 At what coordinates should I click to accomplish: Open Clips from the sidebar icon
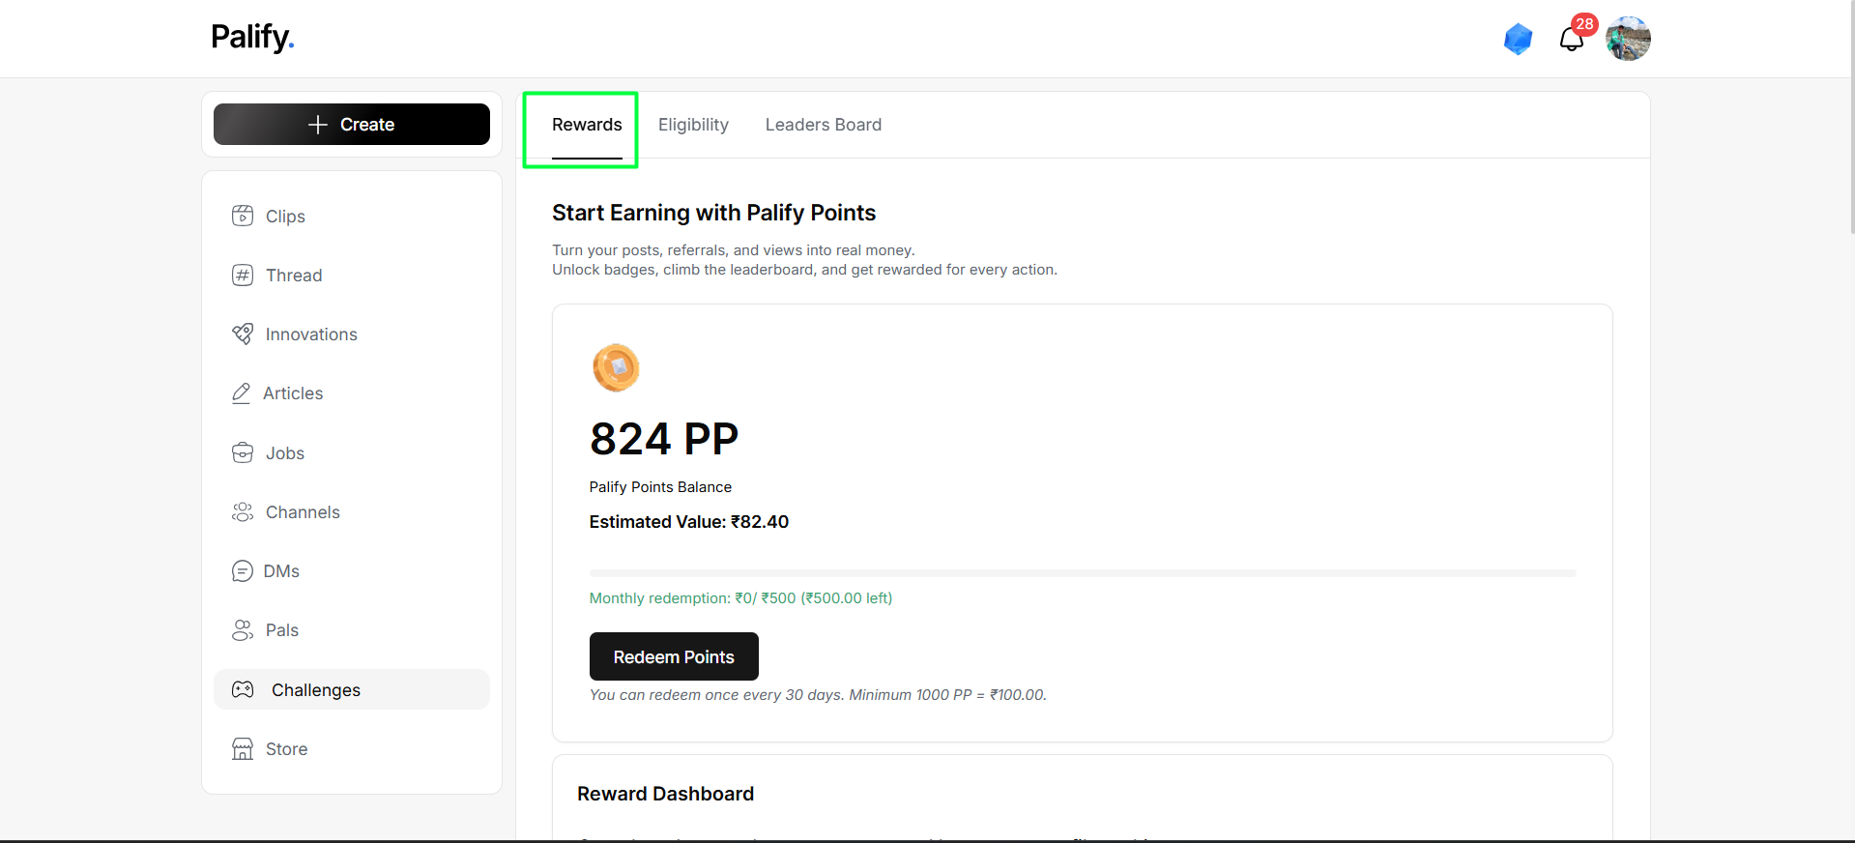(x=243, y=216)
